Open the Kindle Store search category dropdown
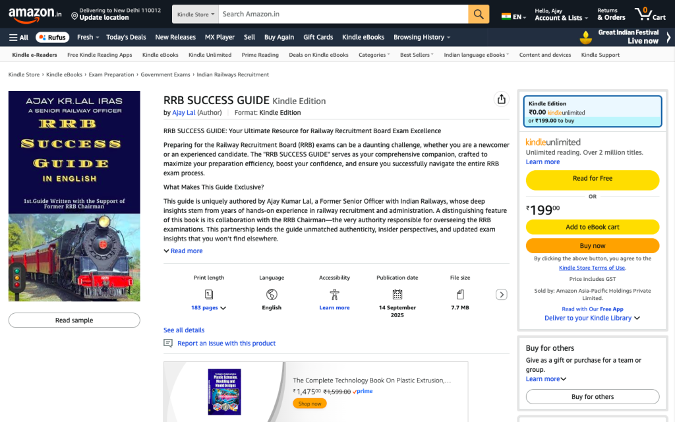Image resolution: width=675 pixels, height=422 pixels. [x=195, y=14]
